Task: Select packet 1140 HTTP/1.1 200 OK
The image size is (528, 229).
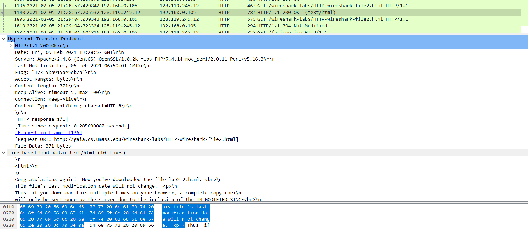Action: [x=261, y=12]
